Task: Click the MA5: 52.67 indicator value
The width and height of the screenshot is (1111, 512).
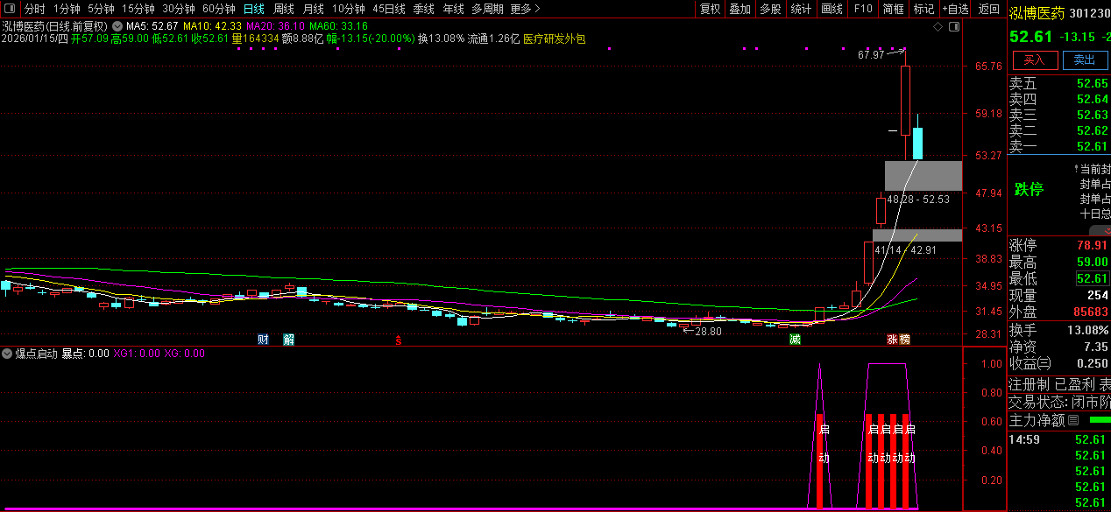Action: [152, 27]
